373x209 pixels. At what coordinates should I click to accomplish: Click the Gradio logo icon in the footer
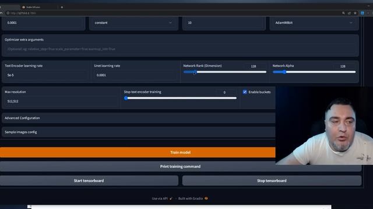tap(206, 199)
